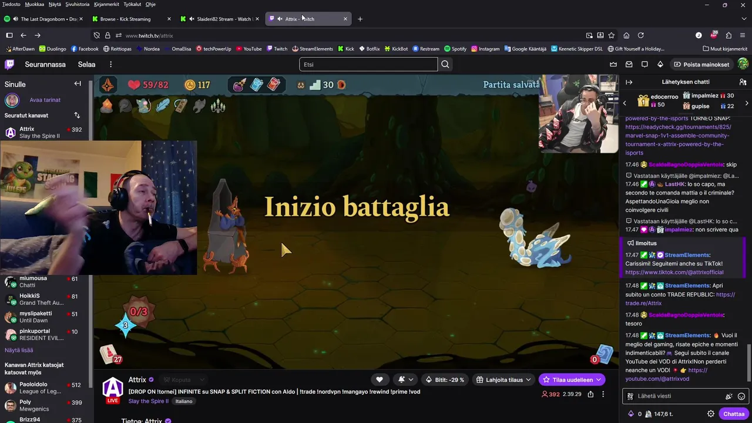The width and height of the screenshot is (752, 423).
Task: Collapse the stream chat panel arrow
Action: point(629,82)
